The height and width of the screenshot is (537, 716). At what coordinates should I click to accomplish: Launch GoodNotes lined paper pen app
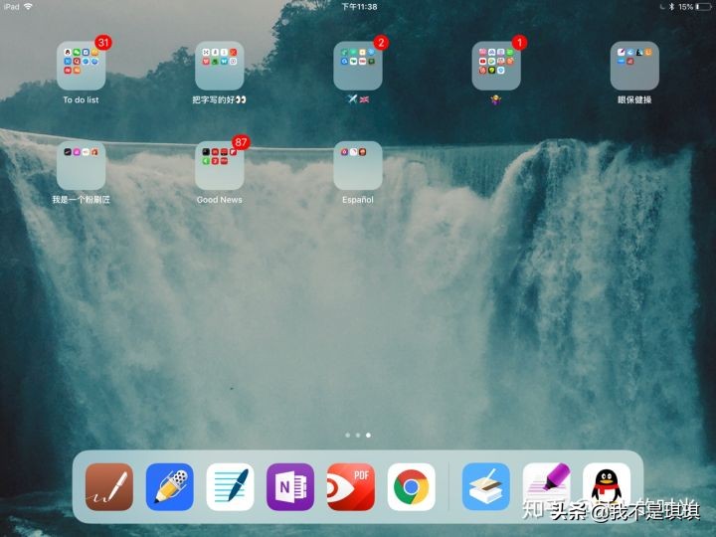pyautogui.click(x=230, y=486)
